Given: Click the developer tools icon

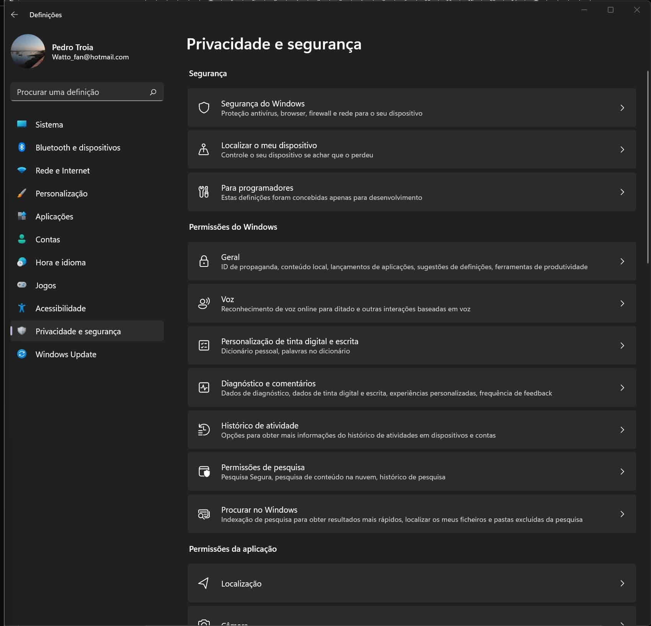Looking at the screenshot, I should 204,192.
